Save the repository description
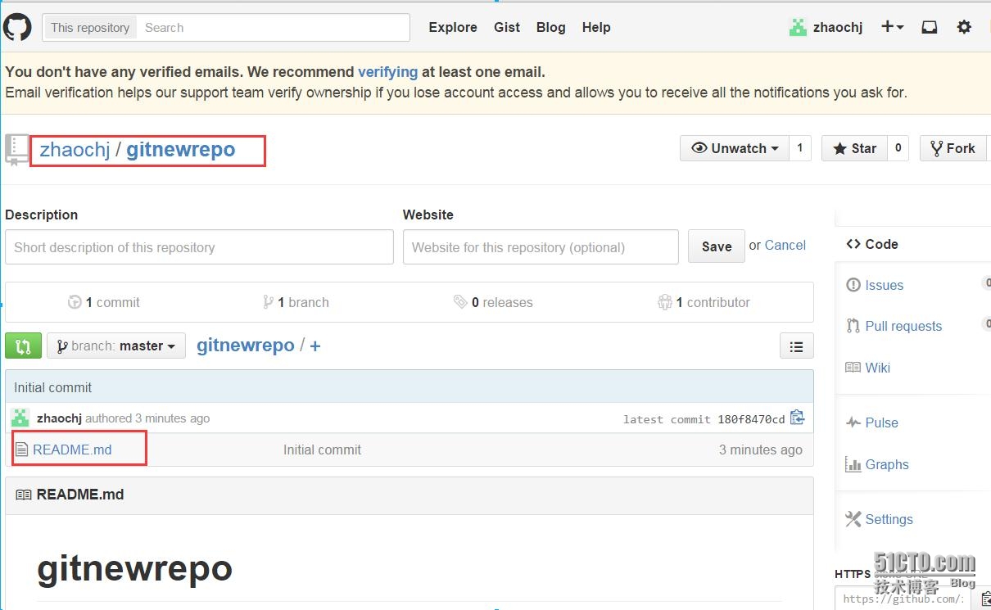Viewport: 991px width, 610px height. [717, 246]
